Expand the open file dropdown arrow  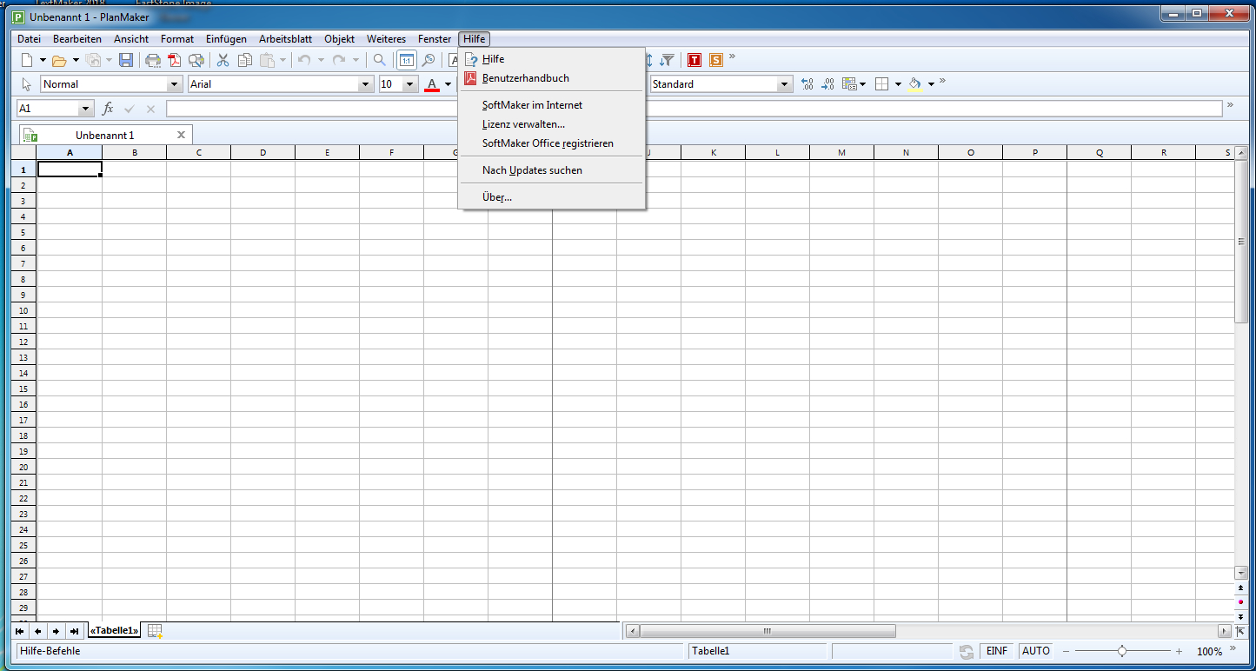pyautogui.click(x=76, y=60)
